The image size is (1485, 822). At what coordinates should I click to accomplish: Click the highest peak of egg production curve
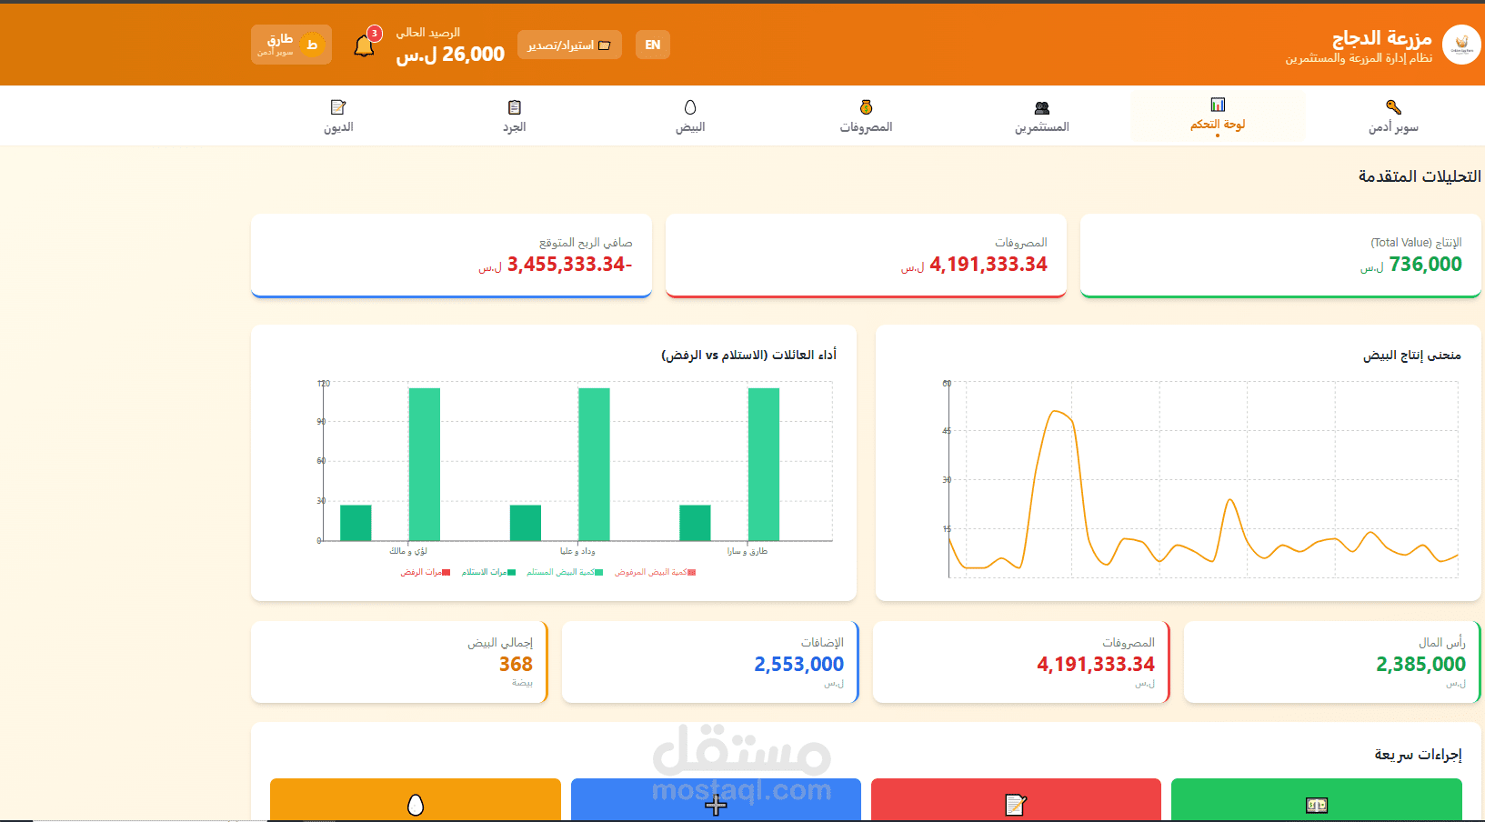tap(1055, 412)
